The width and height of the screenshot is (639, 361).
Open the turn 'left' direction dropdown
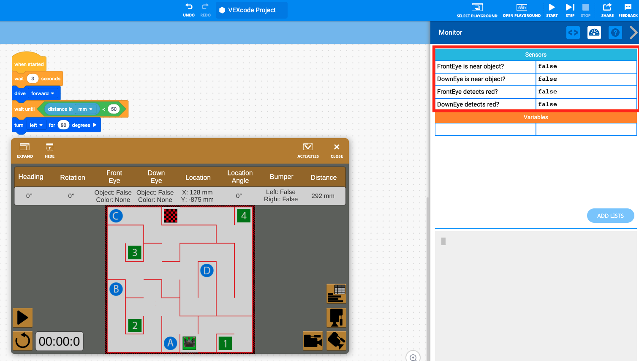coord(36,125)
